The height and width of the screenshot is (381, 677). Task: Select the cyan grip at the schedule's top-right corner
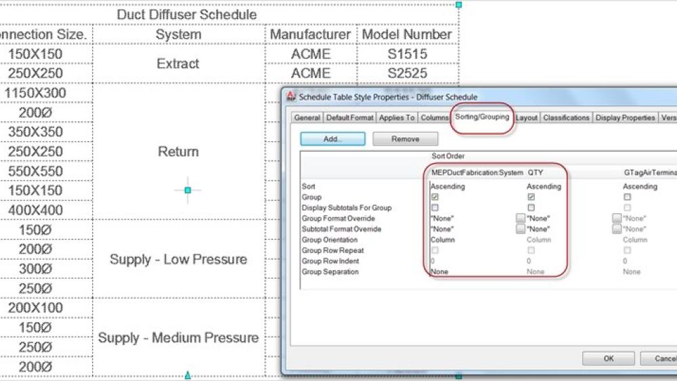click(x=459, y=5)
